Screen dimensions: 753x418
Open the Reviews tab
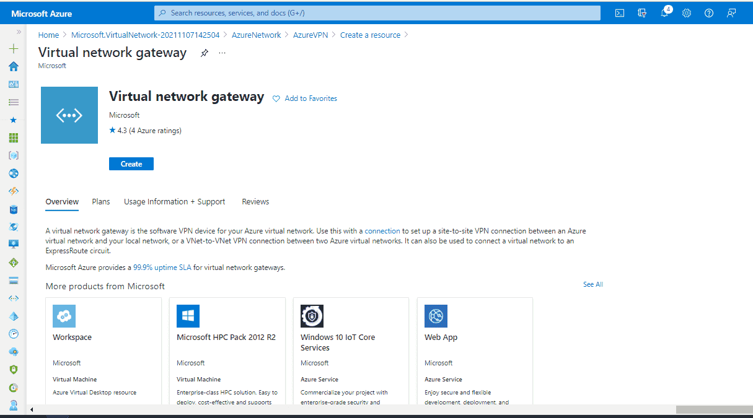point(255,202)
